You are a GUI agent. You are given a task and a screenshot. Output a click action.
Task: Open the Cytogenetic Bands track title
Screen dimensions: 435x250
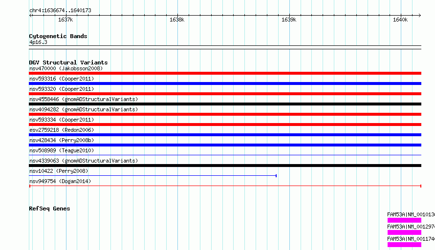pyautogui.click(x=58, y=36)
